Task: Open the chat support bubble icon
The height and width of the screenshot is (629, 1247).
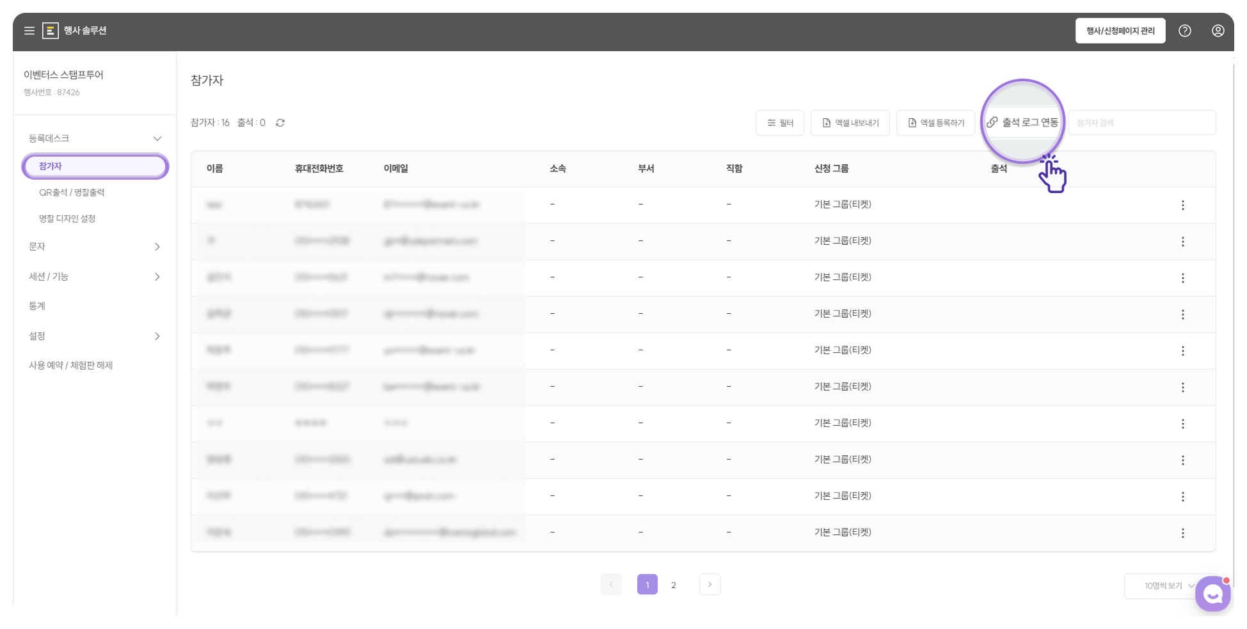Action: pos(1213,594)
